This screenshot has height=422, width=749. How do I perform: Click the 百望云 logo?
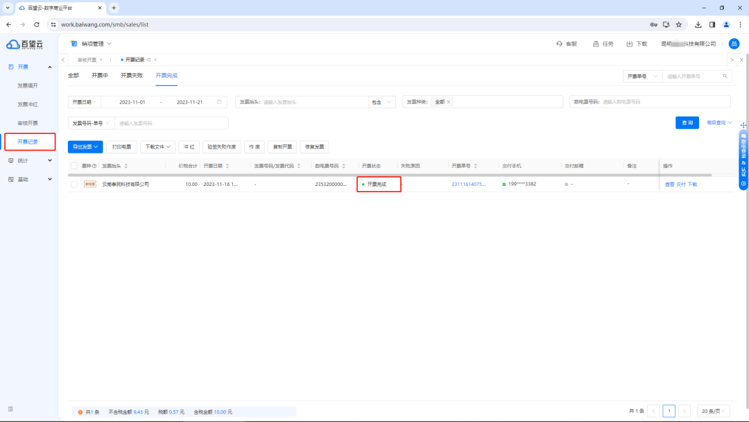click(25, 44)
